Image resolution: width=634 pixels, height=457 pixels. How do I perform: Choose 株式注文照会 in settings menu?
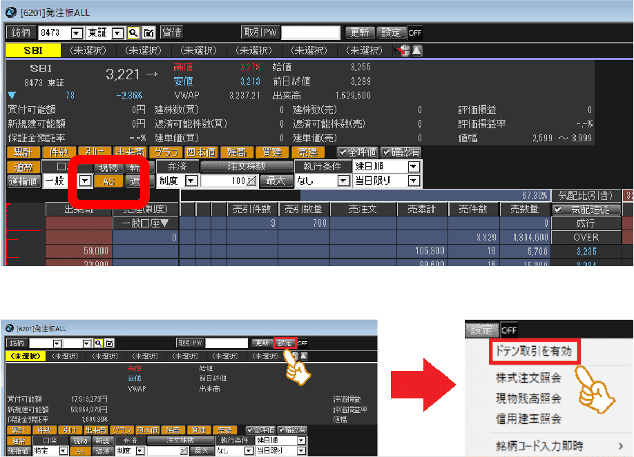528,378
